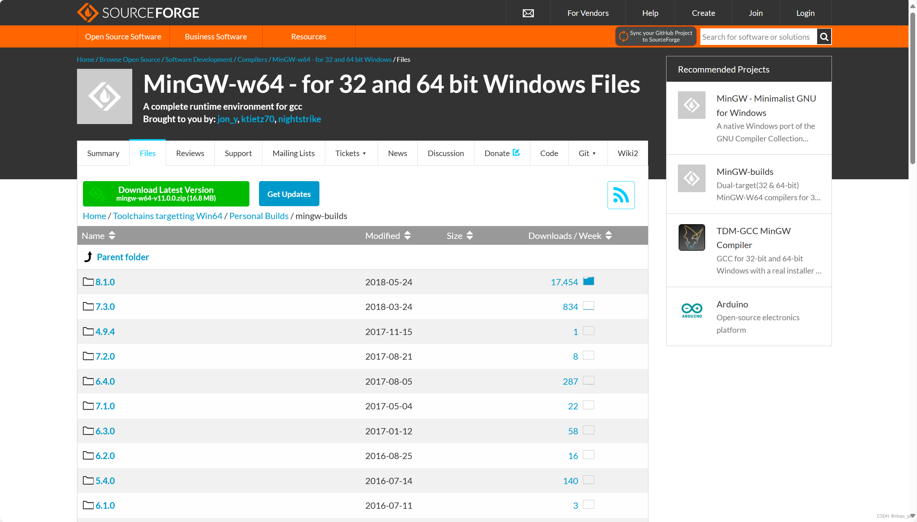Expand the Git dropdown
The height and width of the screenshot is (522, 917).
(587, 153)
